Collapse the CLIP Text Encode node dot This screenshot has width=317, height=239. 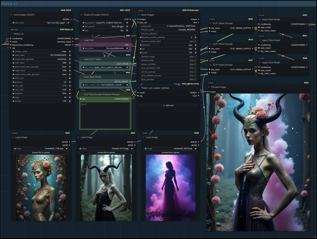click(x=82, y=94)
